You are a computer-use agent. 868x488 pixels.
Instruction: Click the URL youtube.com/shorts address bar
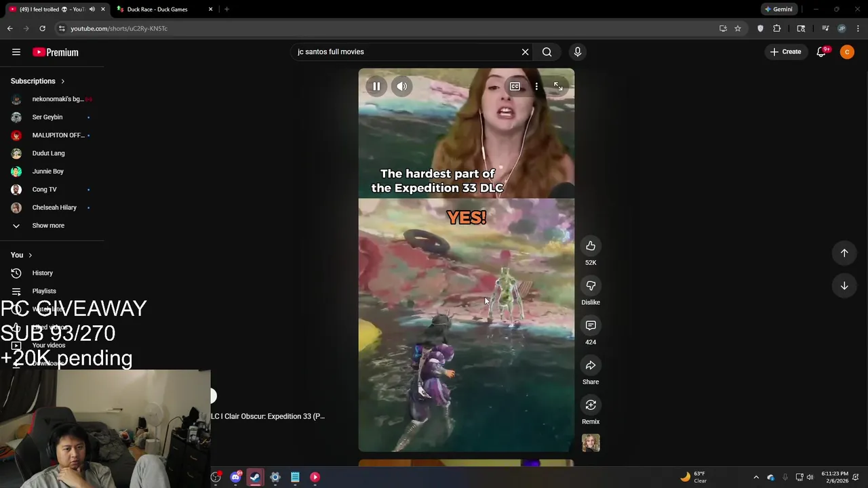119,28
